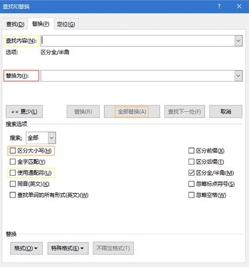
Task: Click the 取消 button
Action: [226, 112]
